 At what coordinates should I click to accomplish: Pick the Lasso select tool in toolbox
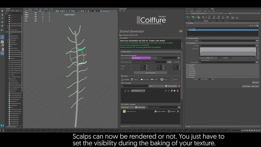(x=2, y=15)
